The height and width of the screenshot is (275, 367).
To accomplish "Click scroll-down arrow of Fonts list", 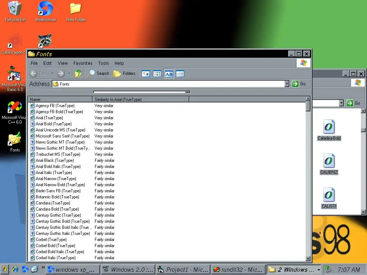I will point(308,259).
